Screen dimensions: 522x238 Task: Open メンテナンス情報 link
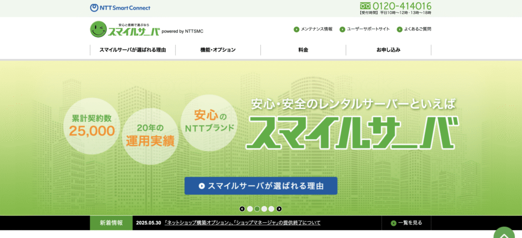(317, 29)
